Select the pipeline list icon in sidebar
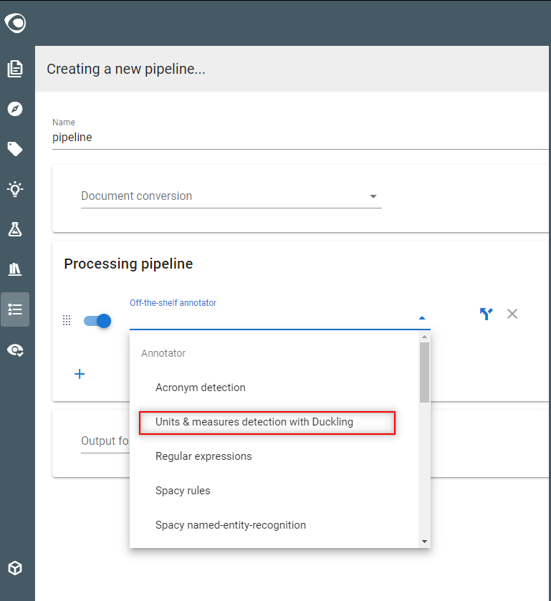 (x=15, y=309)
